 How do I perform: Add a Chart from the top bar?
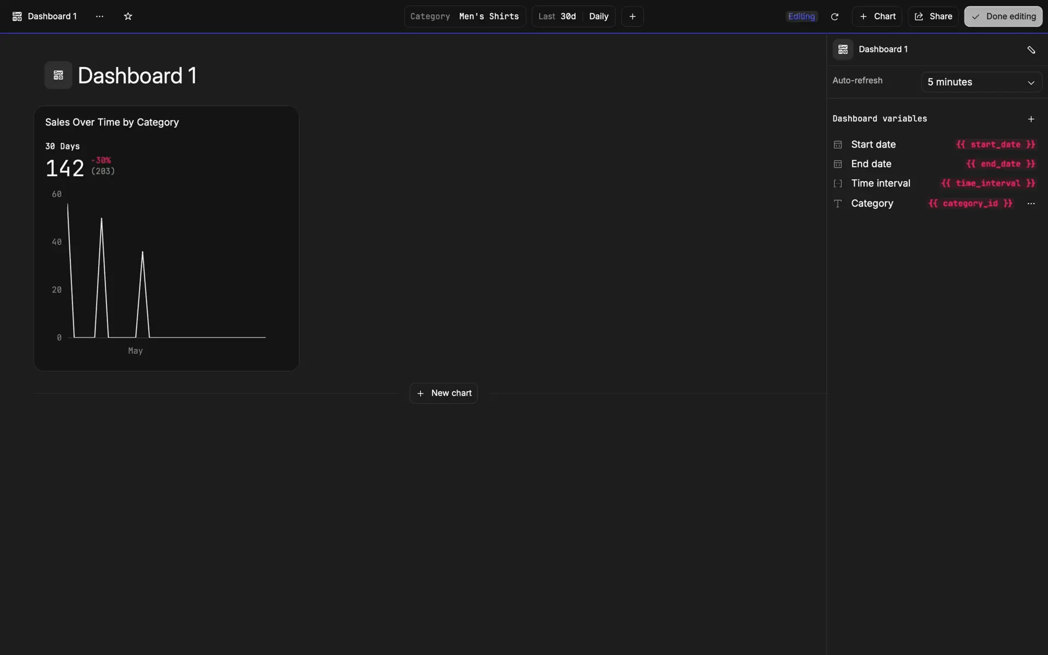[x=877, y=16]
